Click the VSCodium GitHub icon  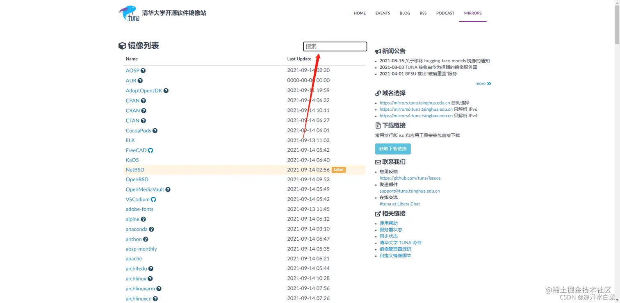click(x=153, y=199)
